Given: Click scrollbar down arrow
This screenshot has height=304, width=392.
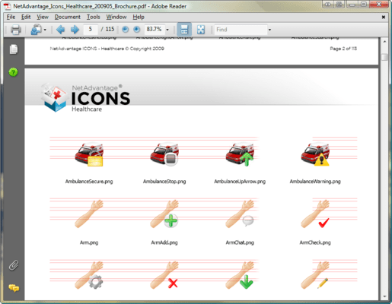Looking at the screenshot, I should [x=384, y=296].
